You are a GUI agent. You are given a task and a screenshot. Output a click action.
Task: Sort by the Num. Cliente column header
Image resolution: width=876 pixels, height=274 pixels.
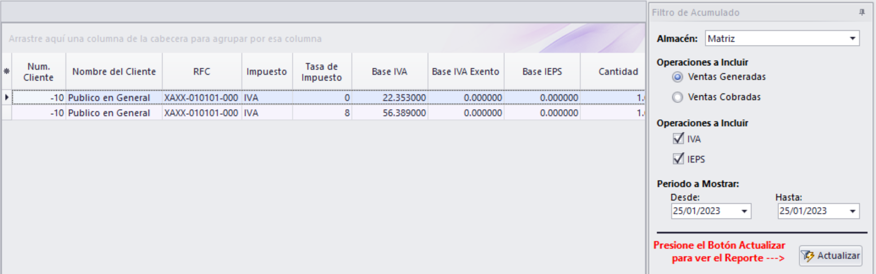[39, 71]
